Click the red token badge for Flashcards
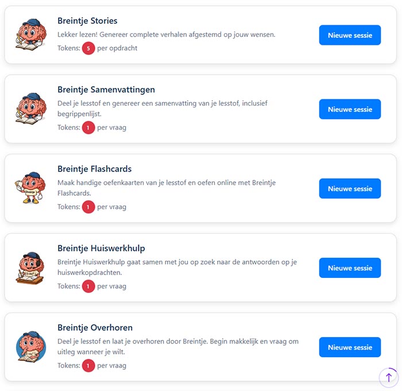This screenshot has height=391, width=402. pyautogui.click(x=88, y=207)
